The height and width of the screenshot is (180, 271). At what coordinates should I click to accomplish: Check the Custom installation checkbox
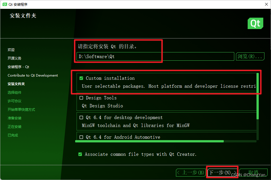click(x=81, y=78)
